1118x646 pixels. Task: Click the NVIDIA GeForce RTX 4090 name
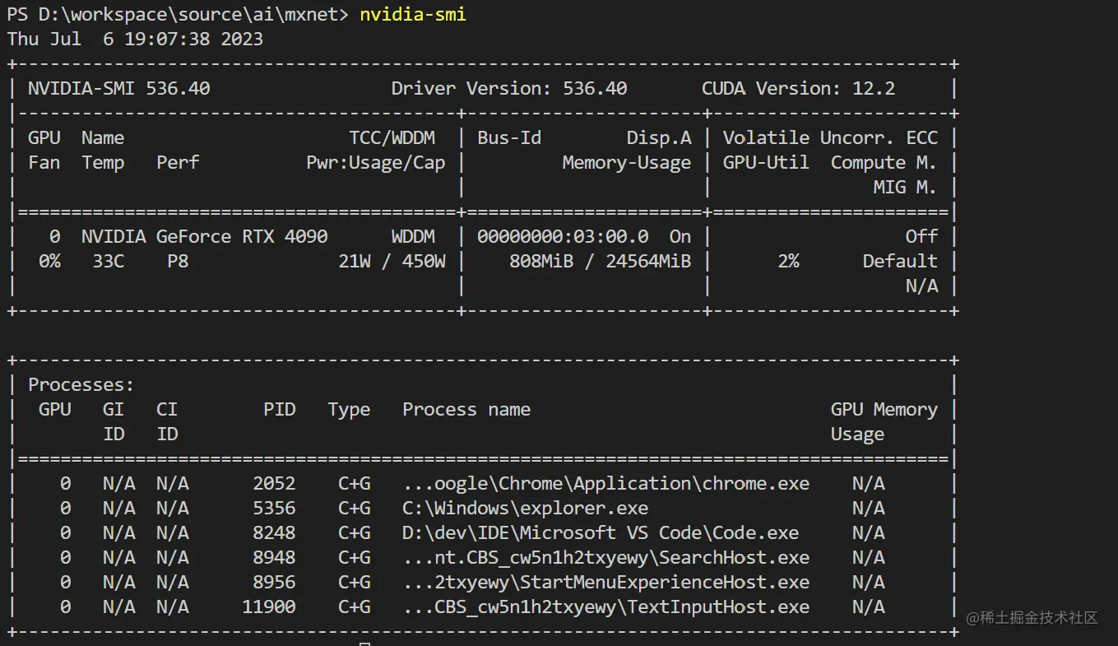[204, 236]
